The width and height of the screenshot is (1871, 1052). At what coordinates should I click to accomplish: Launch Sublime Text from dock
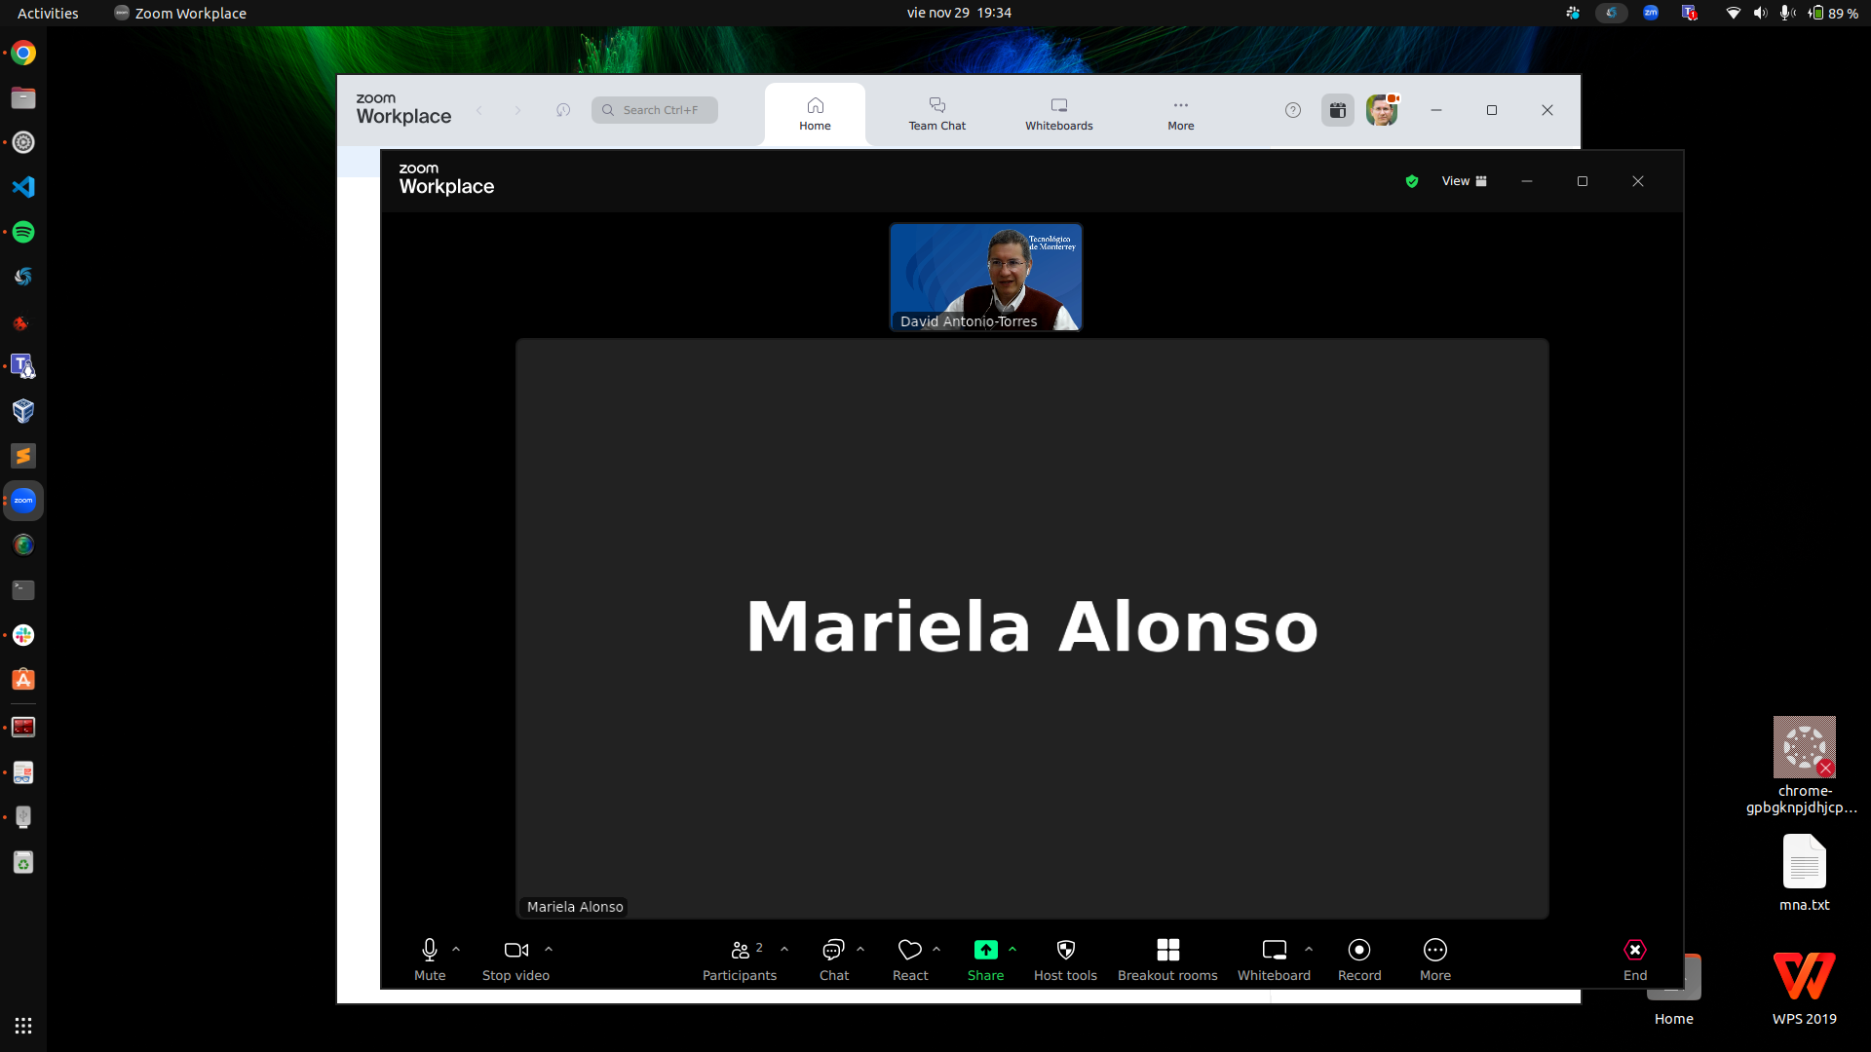point(23,456)
